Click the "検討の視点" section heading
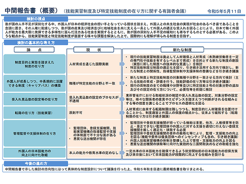The width and height of the screenshot is (246, 184). [x=36, y=19]
